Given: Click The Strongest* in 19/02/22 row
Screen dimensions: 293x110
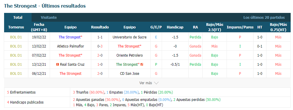Looking at the screenshot, I should pos(70,37).
